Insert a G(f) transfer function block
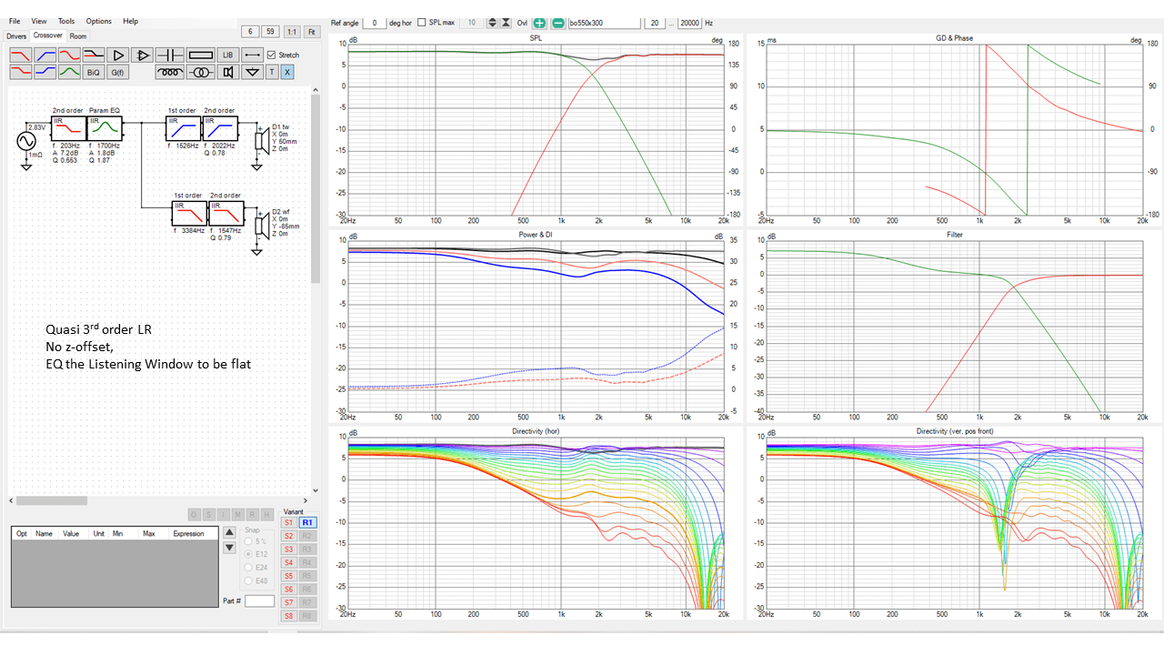This screenshot has height=655, width=1164. pyautogui.click(x=118, y=72)
